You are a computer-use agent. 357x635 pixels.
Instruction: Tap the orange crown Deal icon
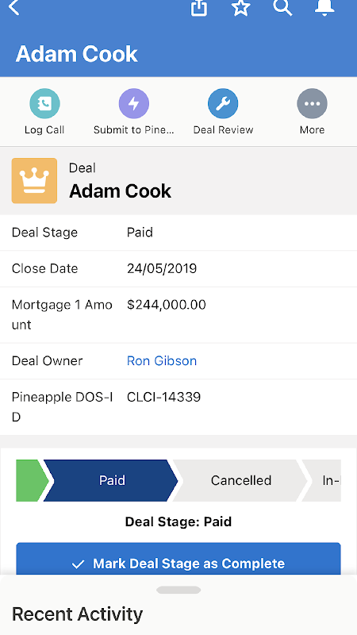click(x=34, y=181)
